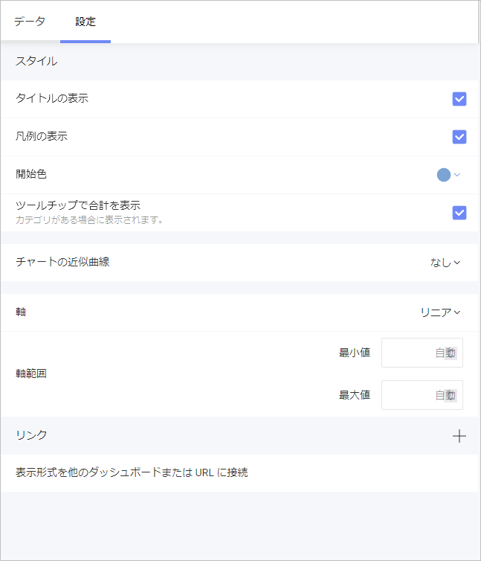Click the タイトルの表示 label
The width and height of the screenshot is (481, 561).
pyautogui.click(x=52, y=98)
